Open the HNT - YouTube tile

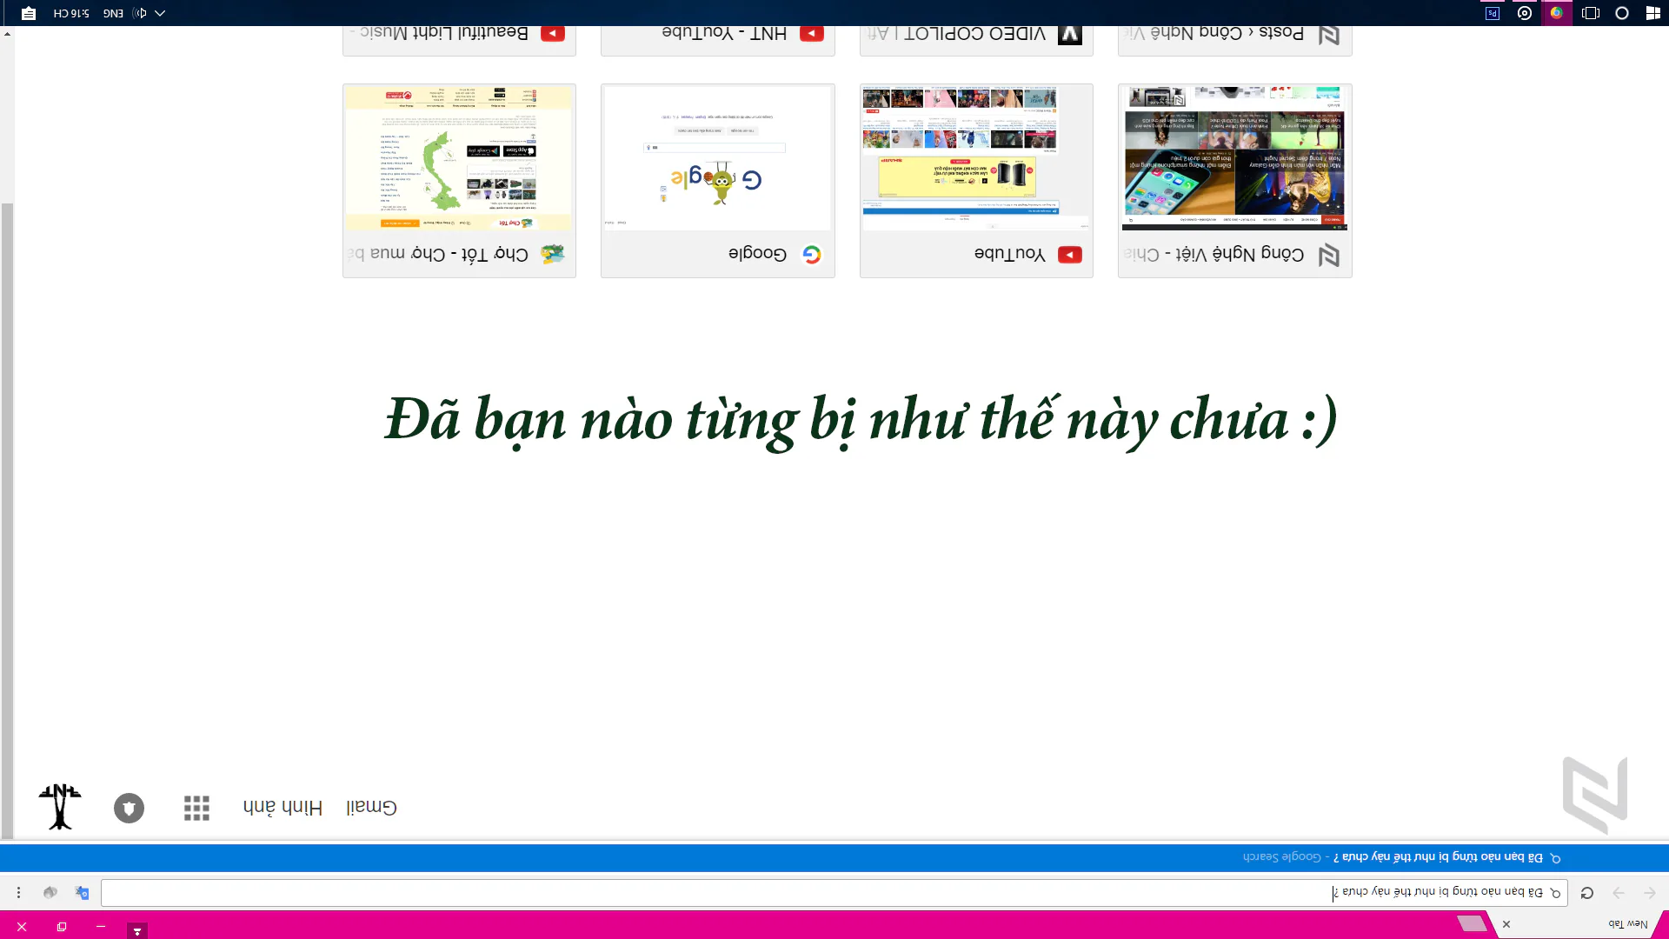718,40
